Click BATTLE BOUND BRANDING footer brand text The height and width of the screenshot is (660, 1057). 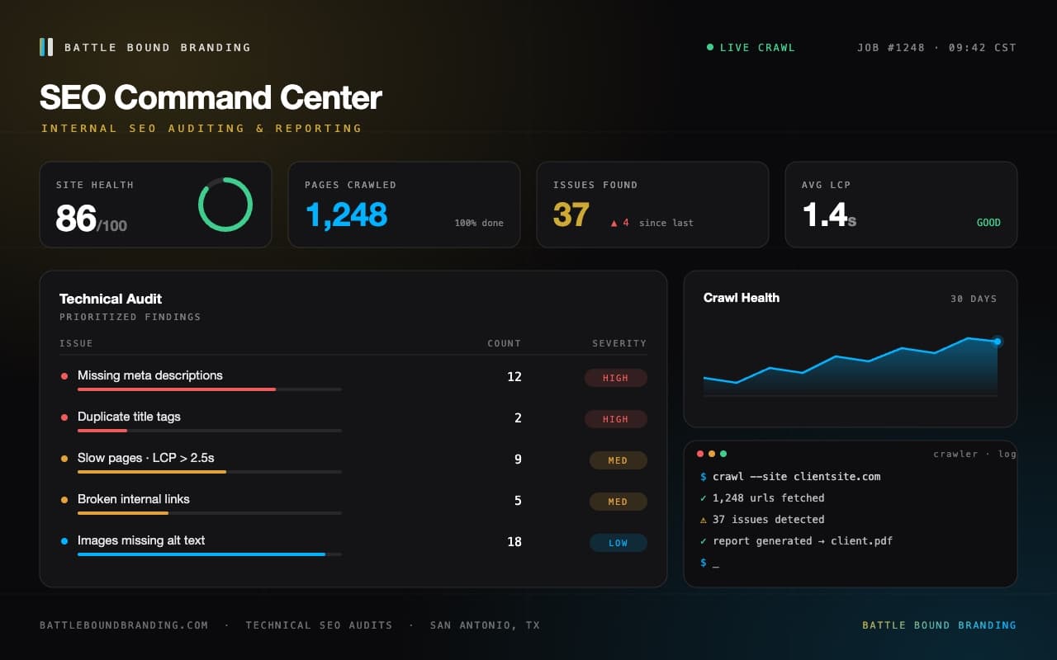click(940, 625)
